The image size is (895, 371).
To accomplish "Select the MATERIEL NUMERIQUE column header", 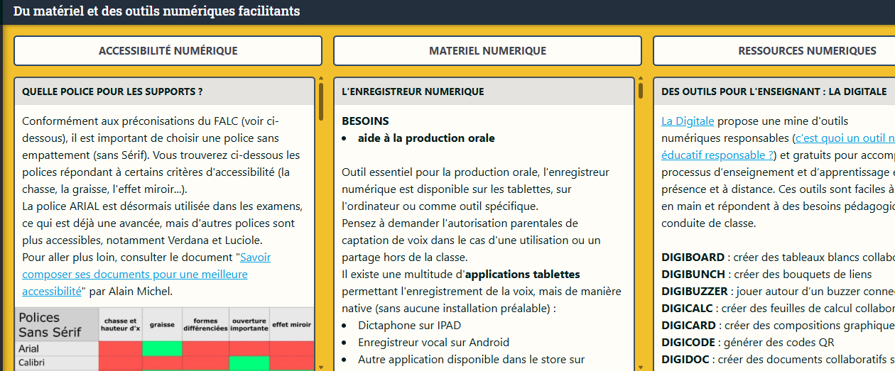I will pos(487,51).
